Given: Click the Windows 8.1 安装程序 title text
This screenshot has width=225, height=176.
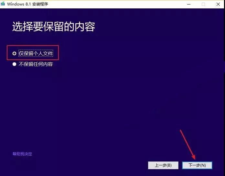Looking at the screenshot, I should pyautogui.click(x=27, y=4).
